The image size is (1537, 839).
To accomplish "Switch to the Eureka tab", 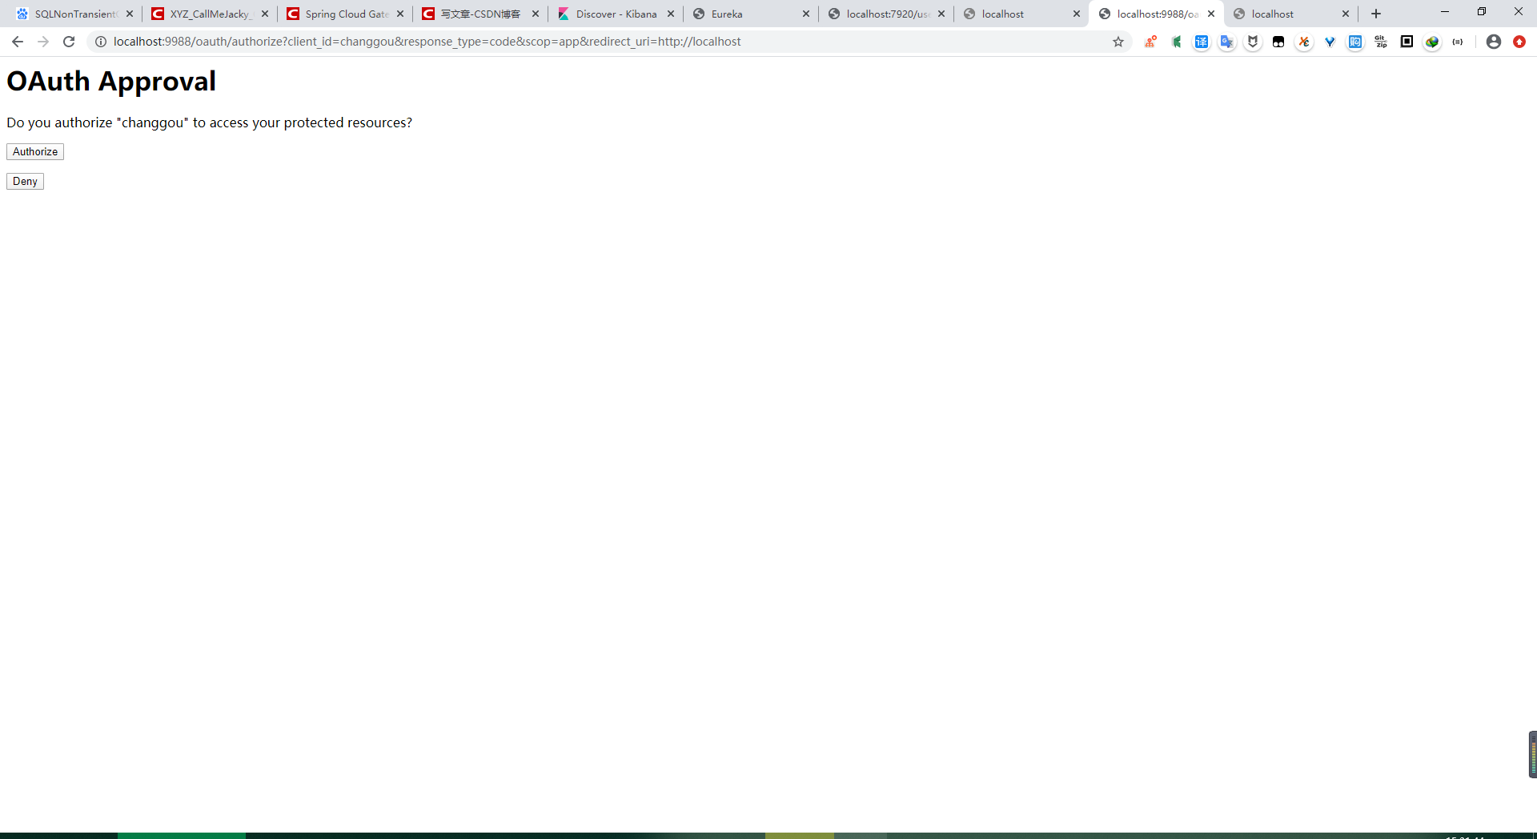I will (x=750, y=14).
